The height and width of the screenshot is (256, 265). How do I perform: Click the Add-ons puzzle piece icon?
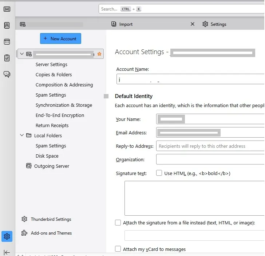(24, 233)
